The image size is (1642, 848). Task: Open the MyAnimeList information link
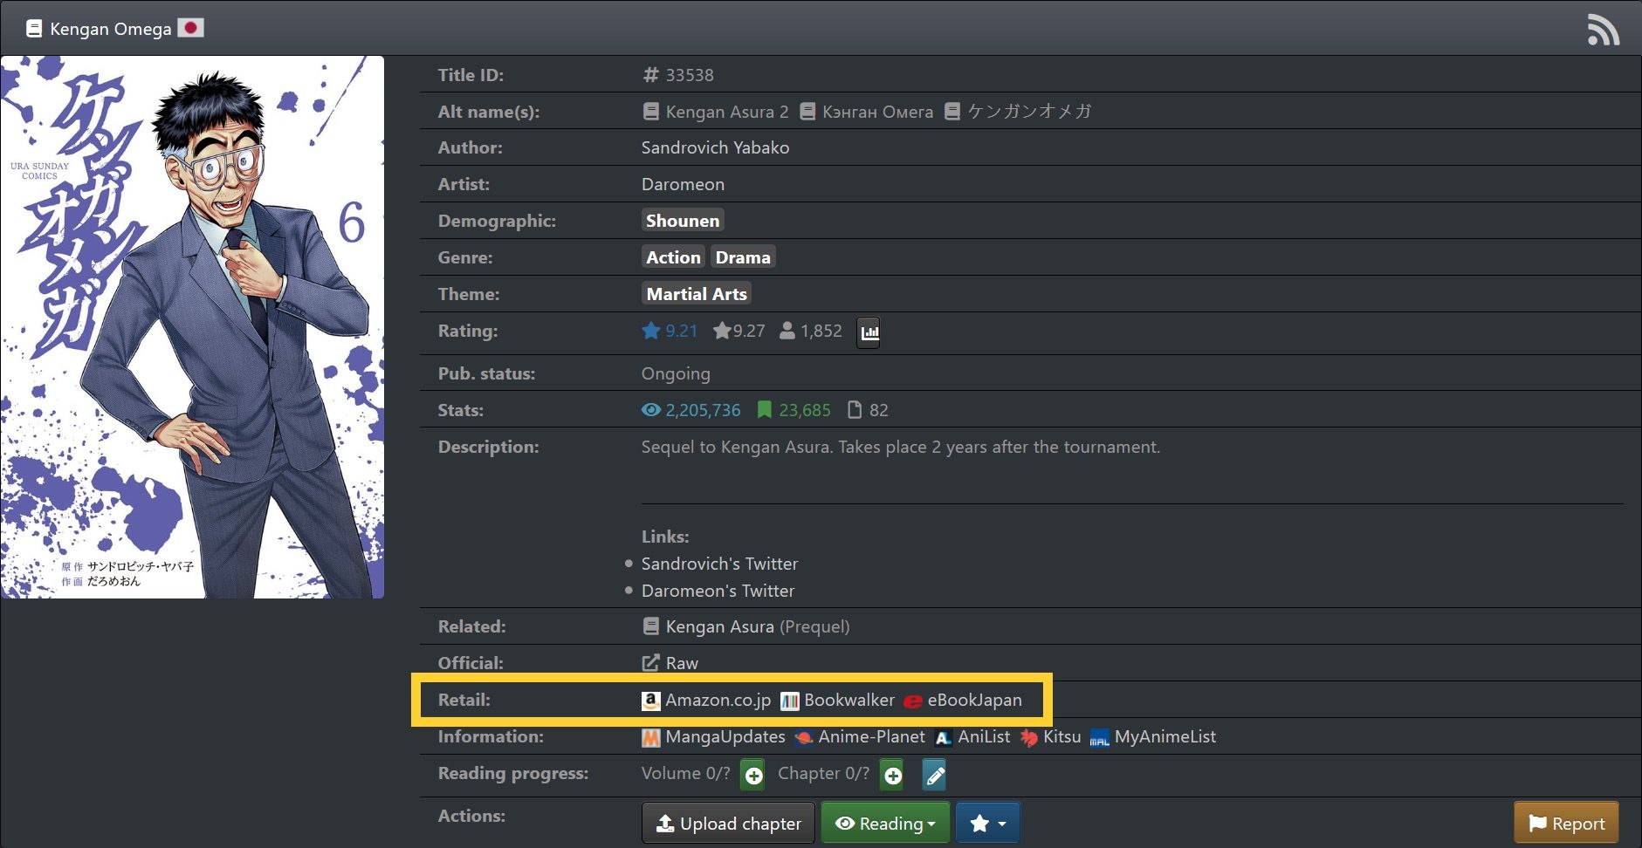[x=1165, y=737]
